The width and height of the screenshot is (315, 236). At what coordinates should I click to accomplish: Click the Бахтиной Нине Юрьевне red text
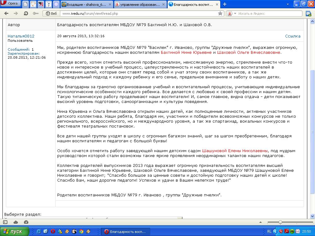pyautogui.click(x=186, y=52)
